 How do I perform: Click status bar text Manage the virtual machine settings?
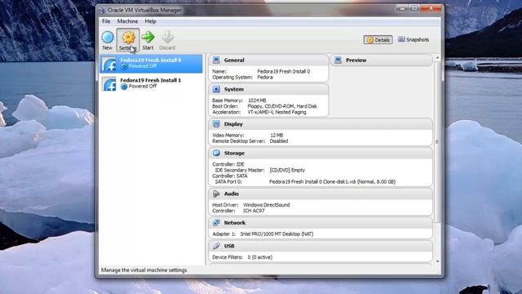pyautogui.click(x=144, y=270)
